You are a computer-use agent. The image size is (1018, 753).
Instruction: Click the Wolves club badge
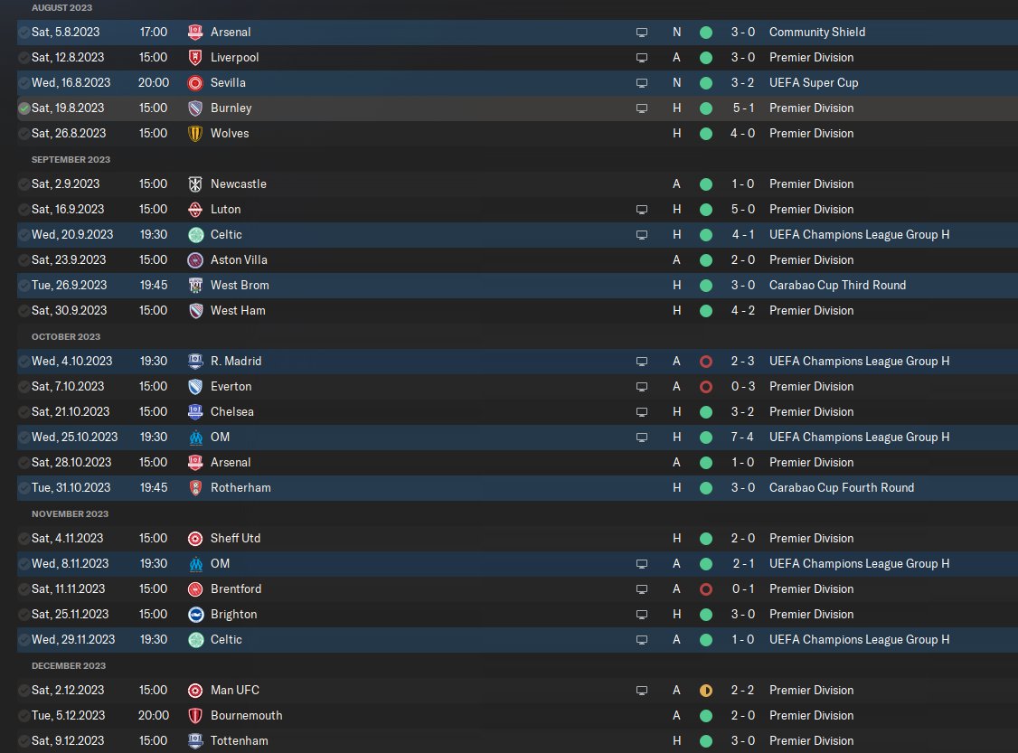194,133
